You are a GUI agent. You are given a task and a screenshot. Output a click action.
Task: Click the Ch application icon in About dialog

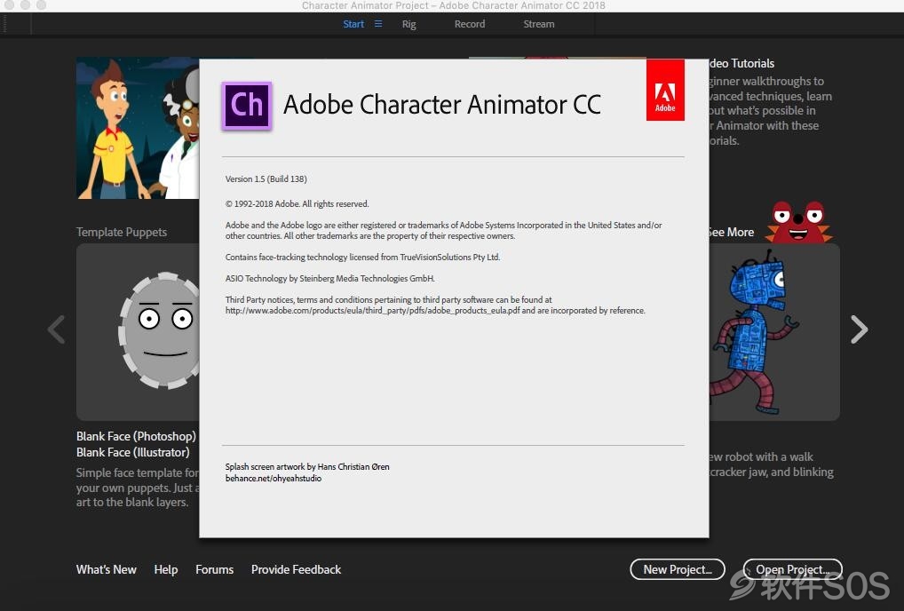point(247,106)
